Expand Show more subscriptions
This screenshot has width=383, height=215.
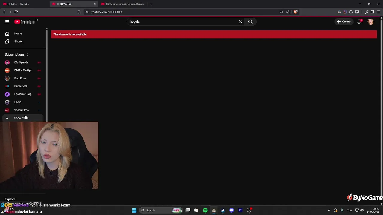pos(23,118)
